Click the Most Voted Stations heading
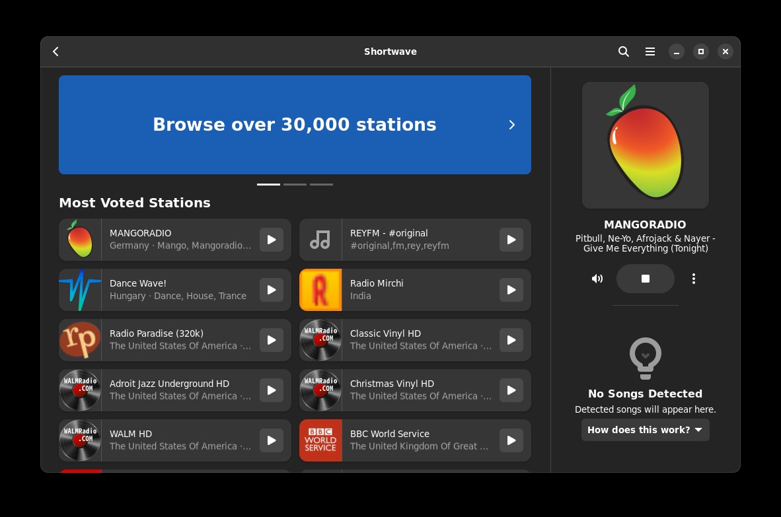The width and height of the screenshot is (781, 517). tap(135, 203)
